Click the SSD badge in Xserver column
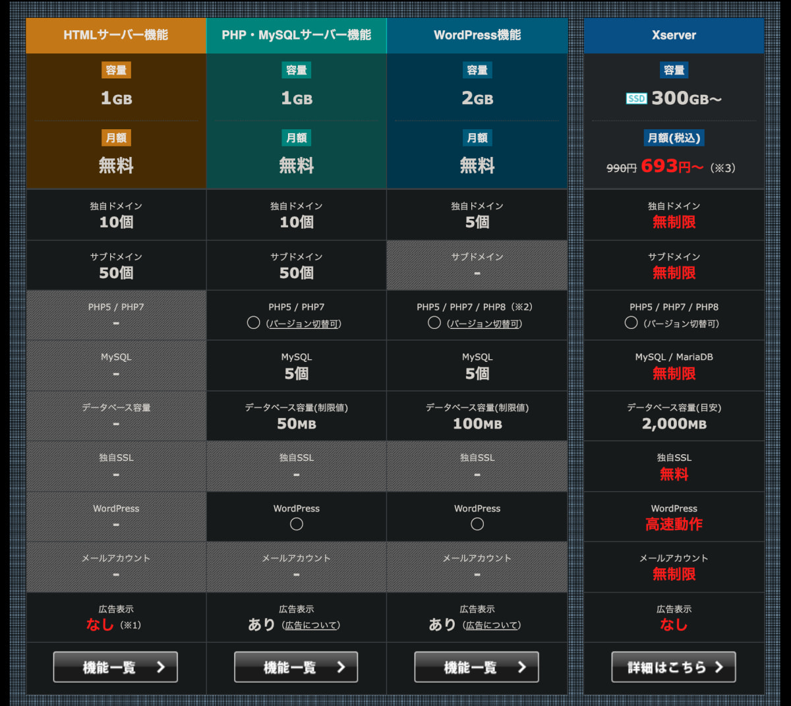 coord(636,99)
